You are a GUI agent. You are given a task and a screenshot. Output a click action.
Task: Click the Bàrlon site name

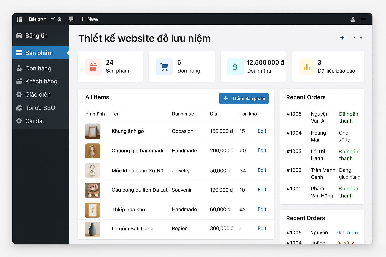tap(37, 19)
